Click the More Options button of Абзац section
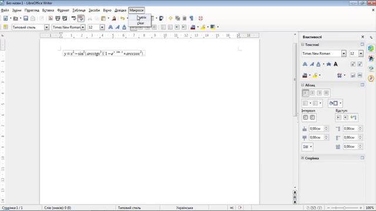 tap(362, 85)
